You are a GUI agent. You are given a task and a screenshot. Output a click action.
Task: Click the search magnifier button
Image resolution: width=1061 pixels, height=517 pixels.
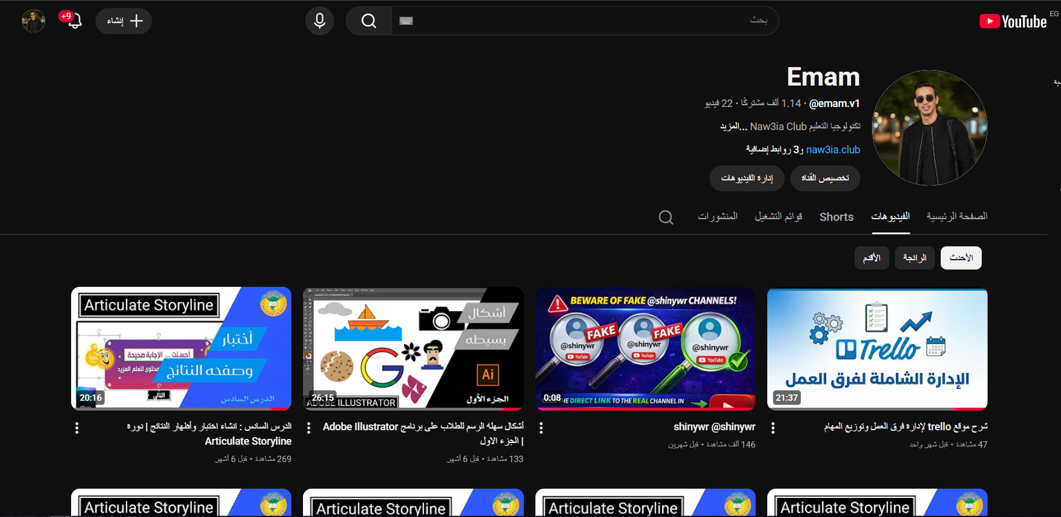(x=369, y=21)
